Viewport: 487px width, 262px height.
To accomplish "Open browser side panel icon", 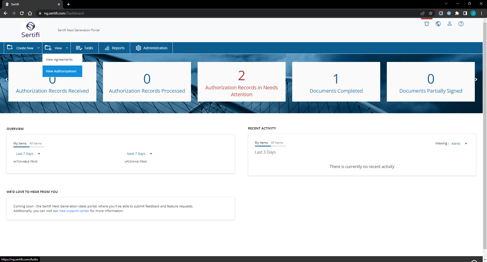I will 465,13.
